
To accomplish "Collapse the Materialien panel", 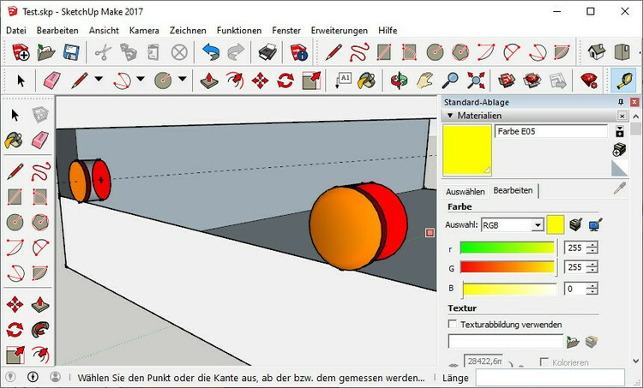I will [449, 116].
